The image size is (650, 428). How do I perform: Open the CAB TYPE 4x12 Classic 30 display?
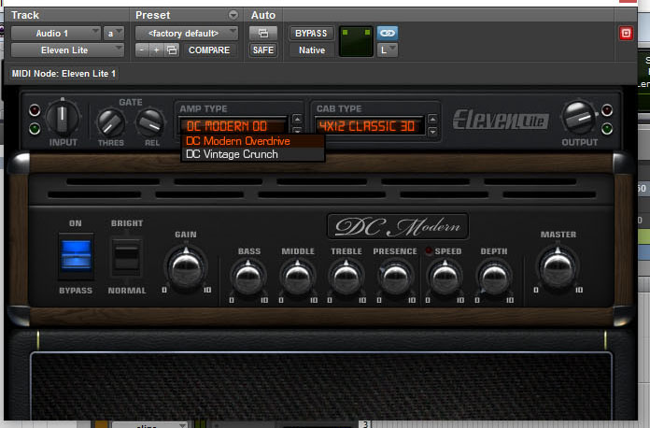[369, 126]
